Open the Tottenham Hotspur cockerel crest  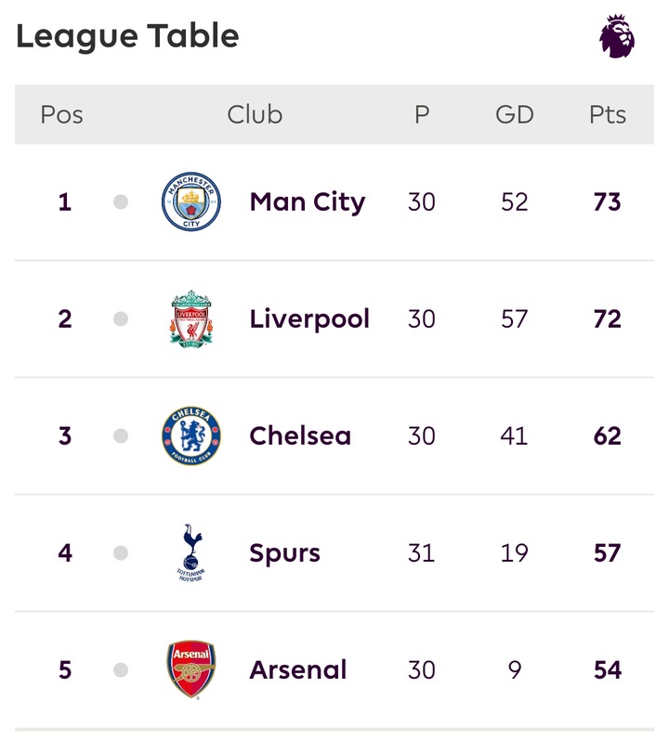[191, 552]
